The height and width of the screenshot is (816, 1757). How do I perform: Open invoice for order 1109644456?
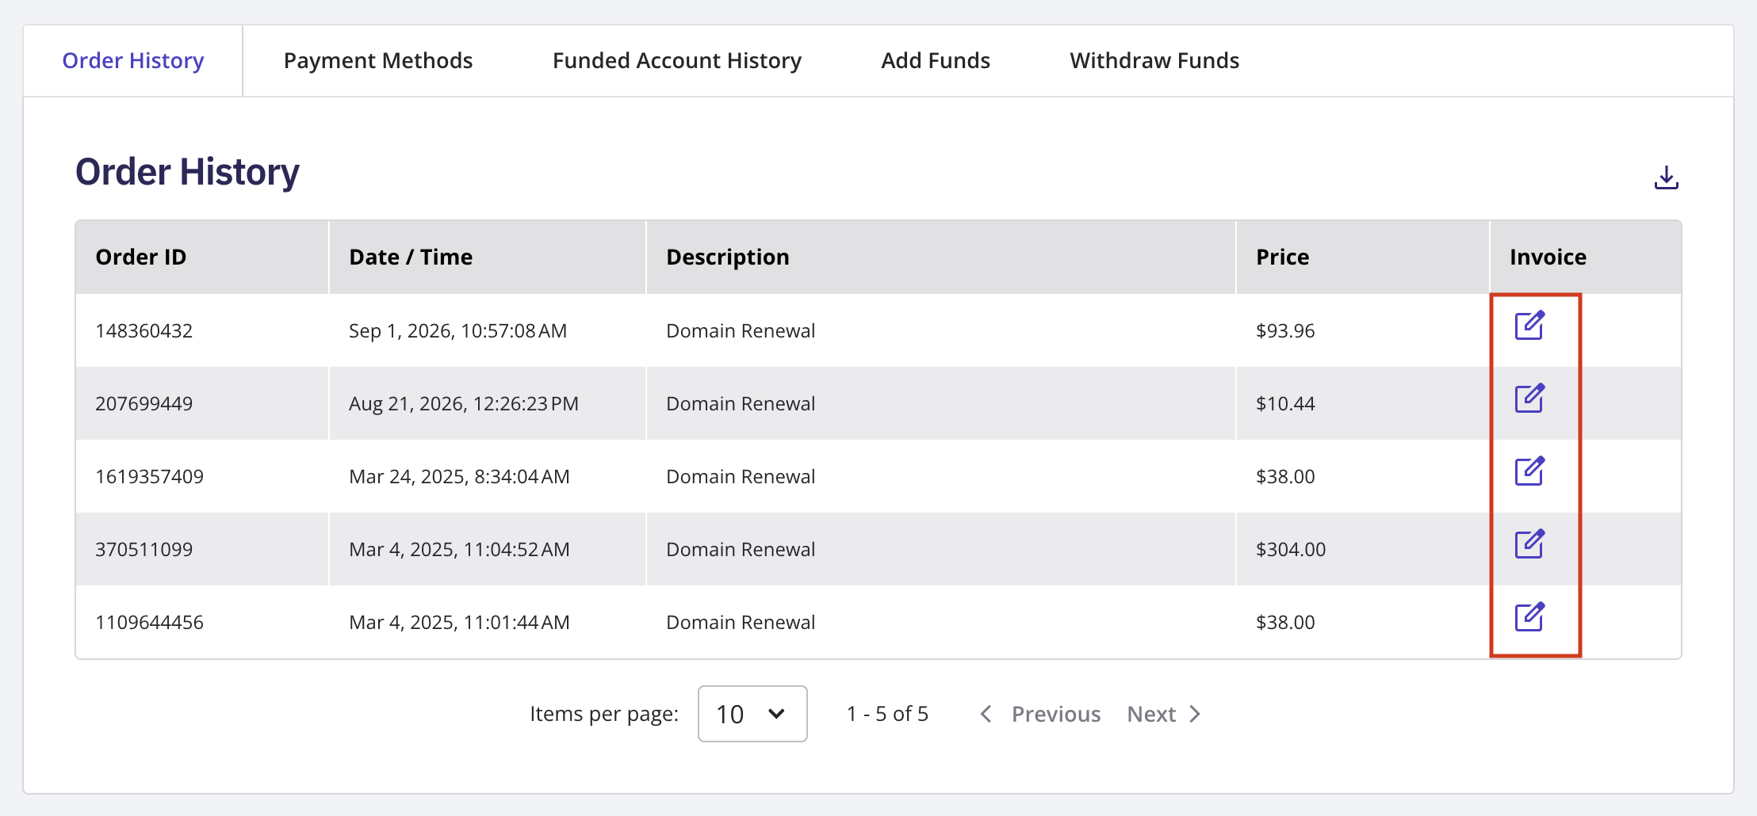(1529, 617)
